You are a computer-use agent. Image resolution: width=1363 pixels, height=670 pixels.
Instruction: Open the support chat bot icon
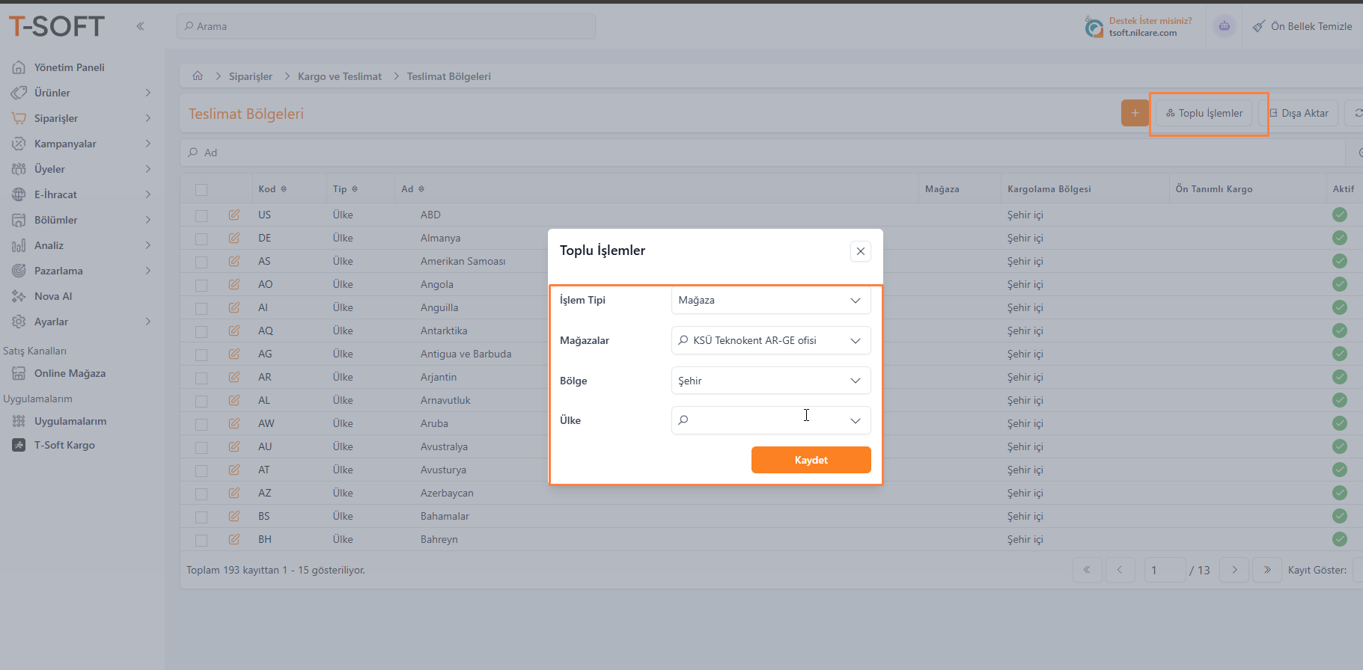1225,26
